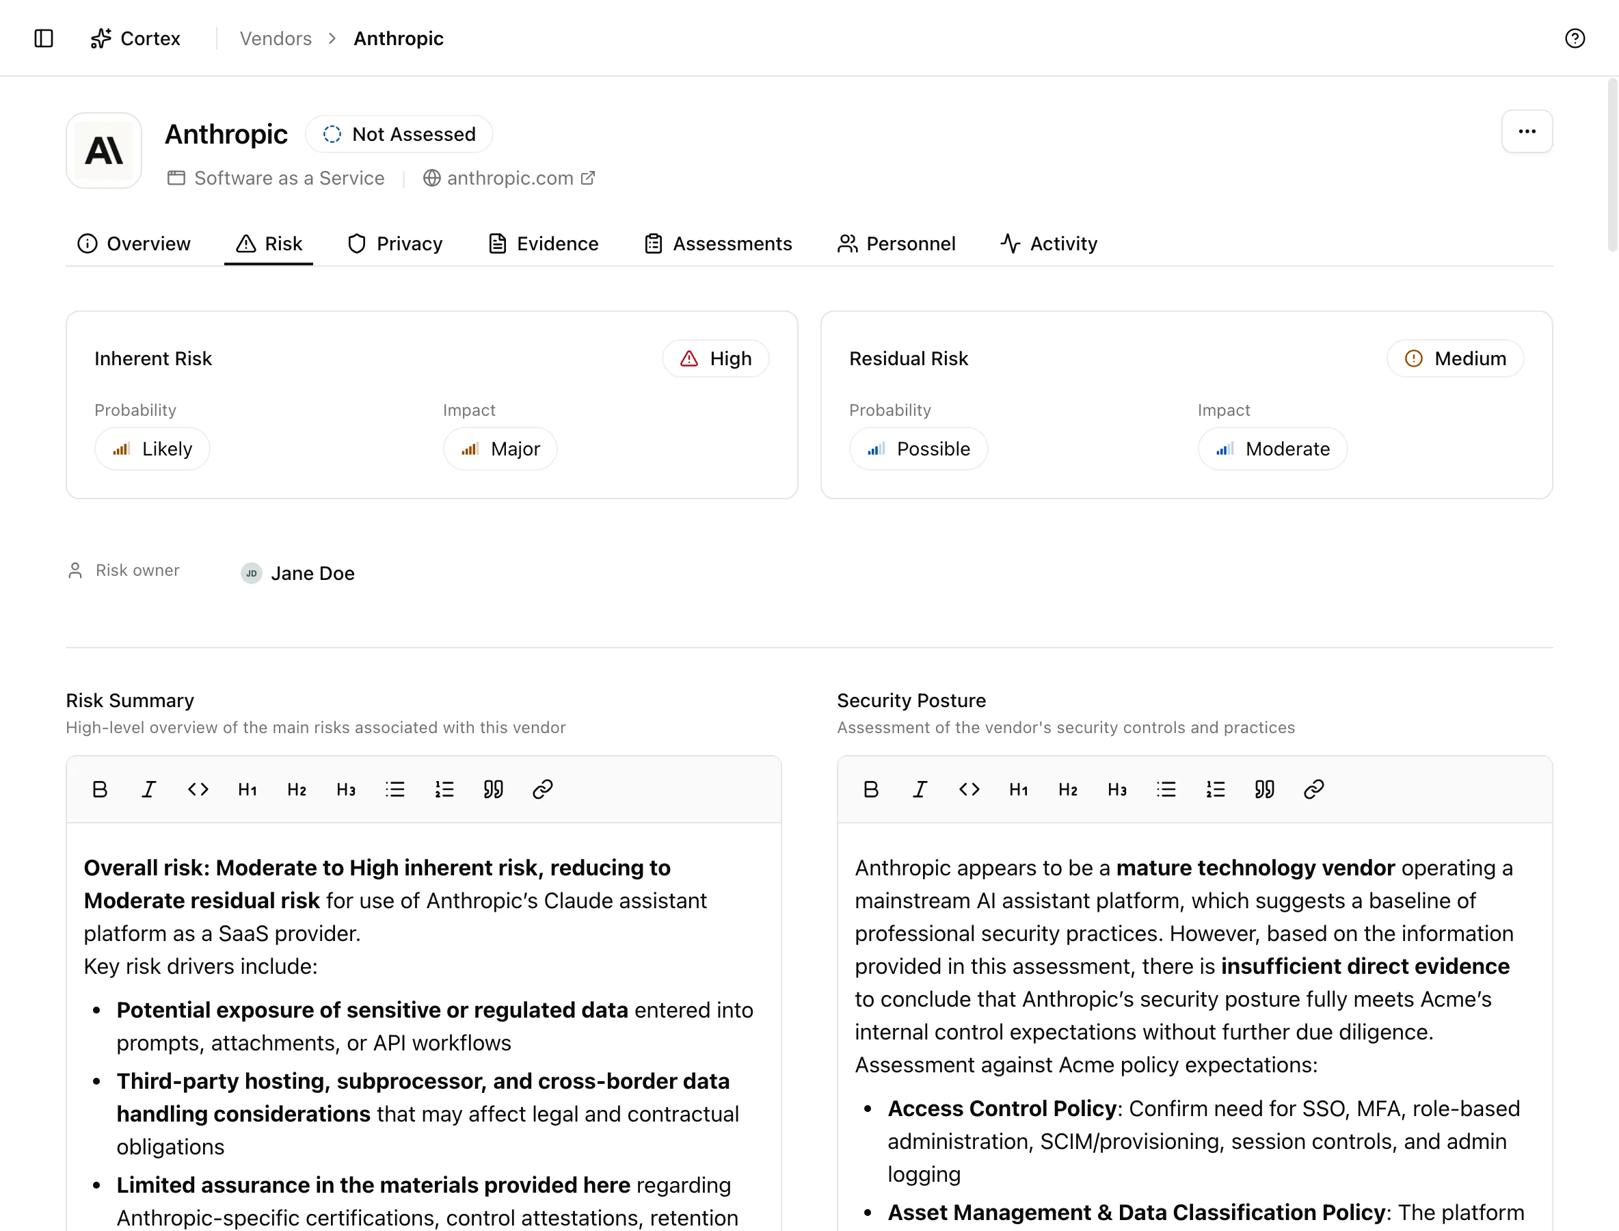This screenshot has width=1619, height=1231.
Task: Click the 'Inherent Risk' card title
Action: (x=153, y=358)
